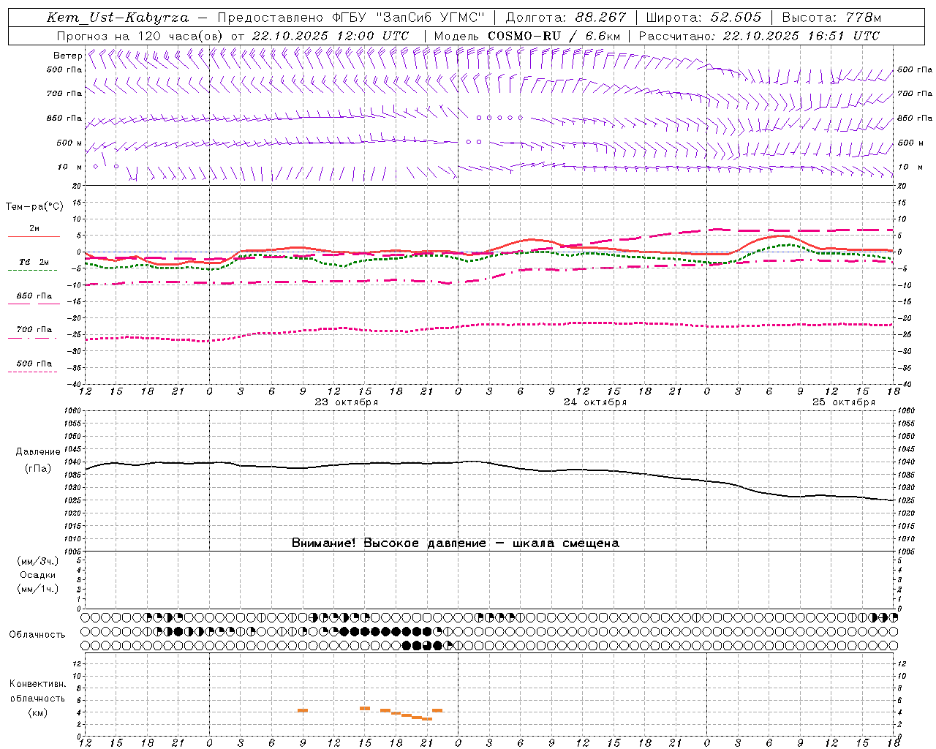Screen dimensions: 936x749
Task: Click the Ветер wind panel label
Action: pos(67,56)
